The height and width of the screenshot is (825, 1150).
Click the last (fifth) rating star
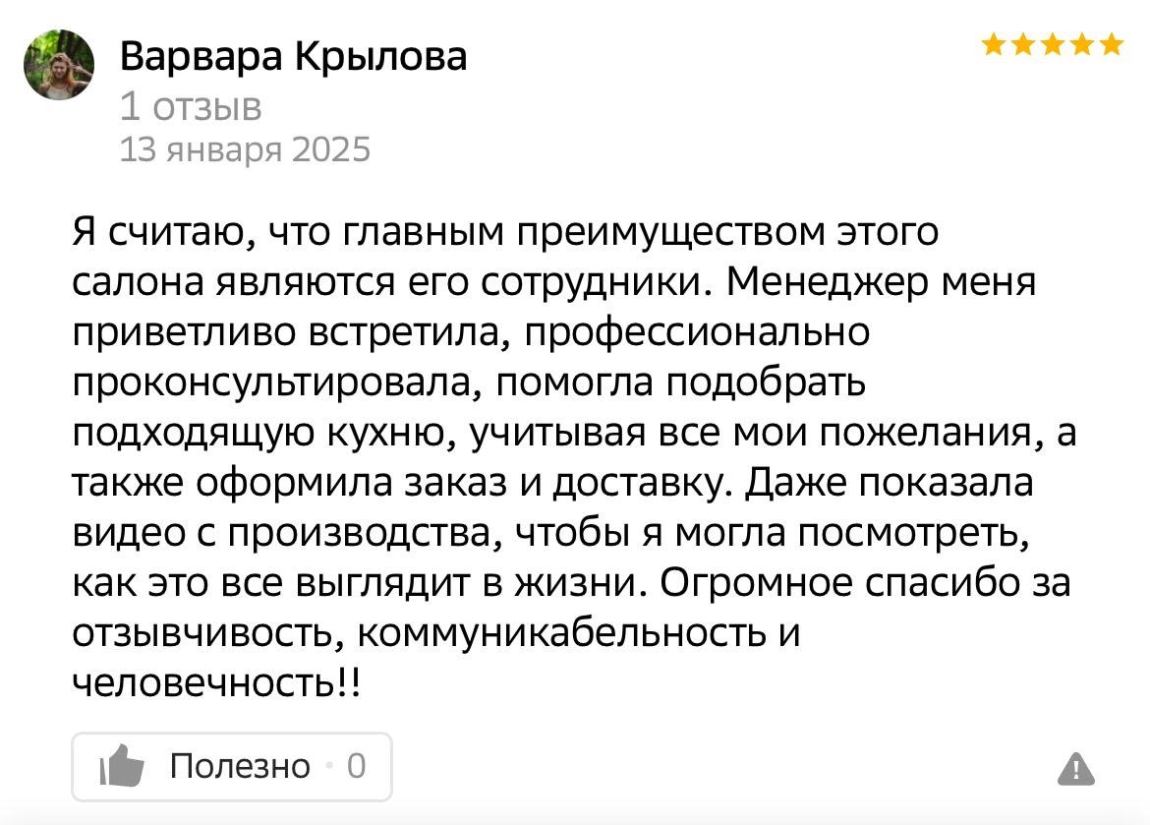coord(1112,44)
